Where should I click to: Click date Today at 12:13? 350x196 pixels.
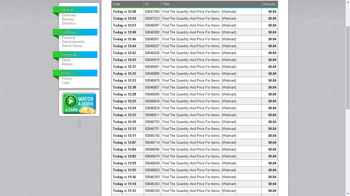click(125, 129)
